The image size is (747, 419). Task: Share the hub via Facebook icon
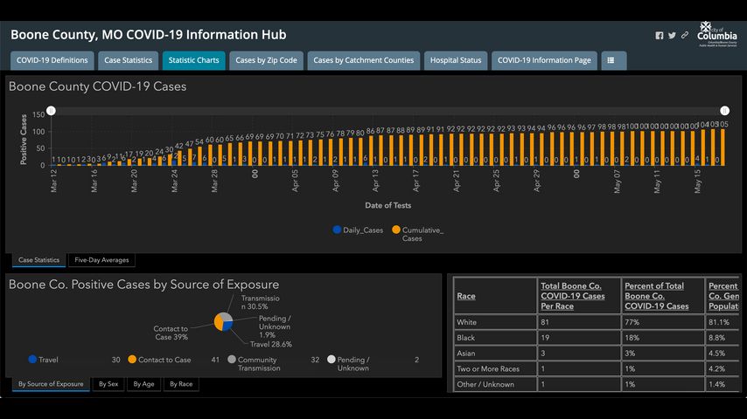[x=659, y=36]
